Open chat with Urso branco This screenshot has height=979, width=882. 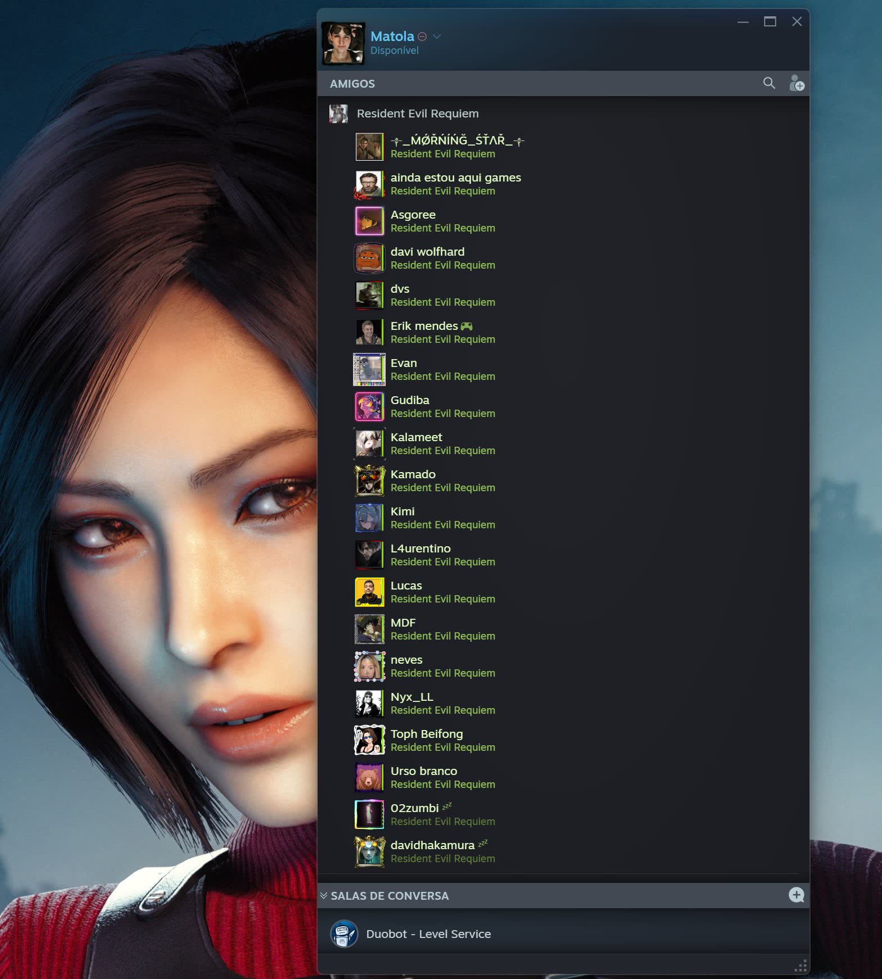563,777
